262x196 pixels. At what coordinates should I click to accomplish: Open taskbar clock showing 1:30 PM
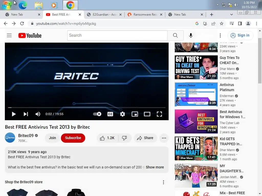coord(249,5)
